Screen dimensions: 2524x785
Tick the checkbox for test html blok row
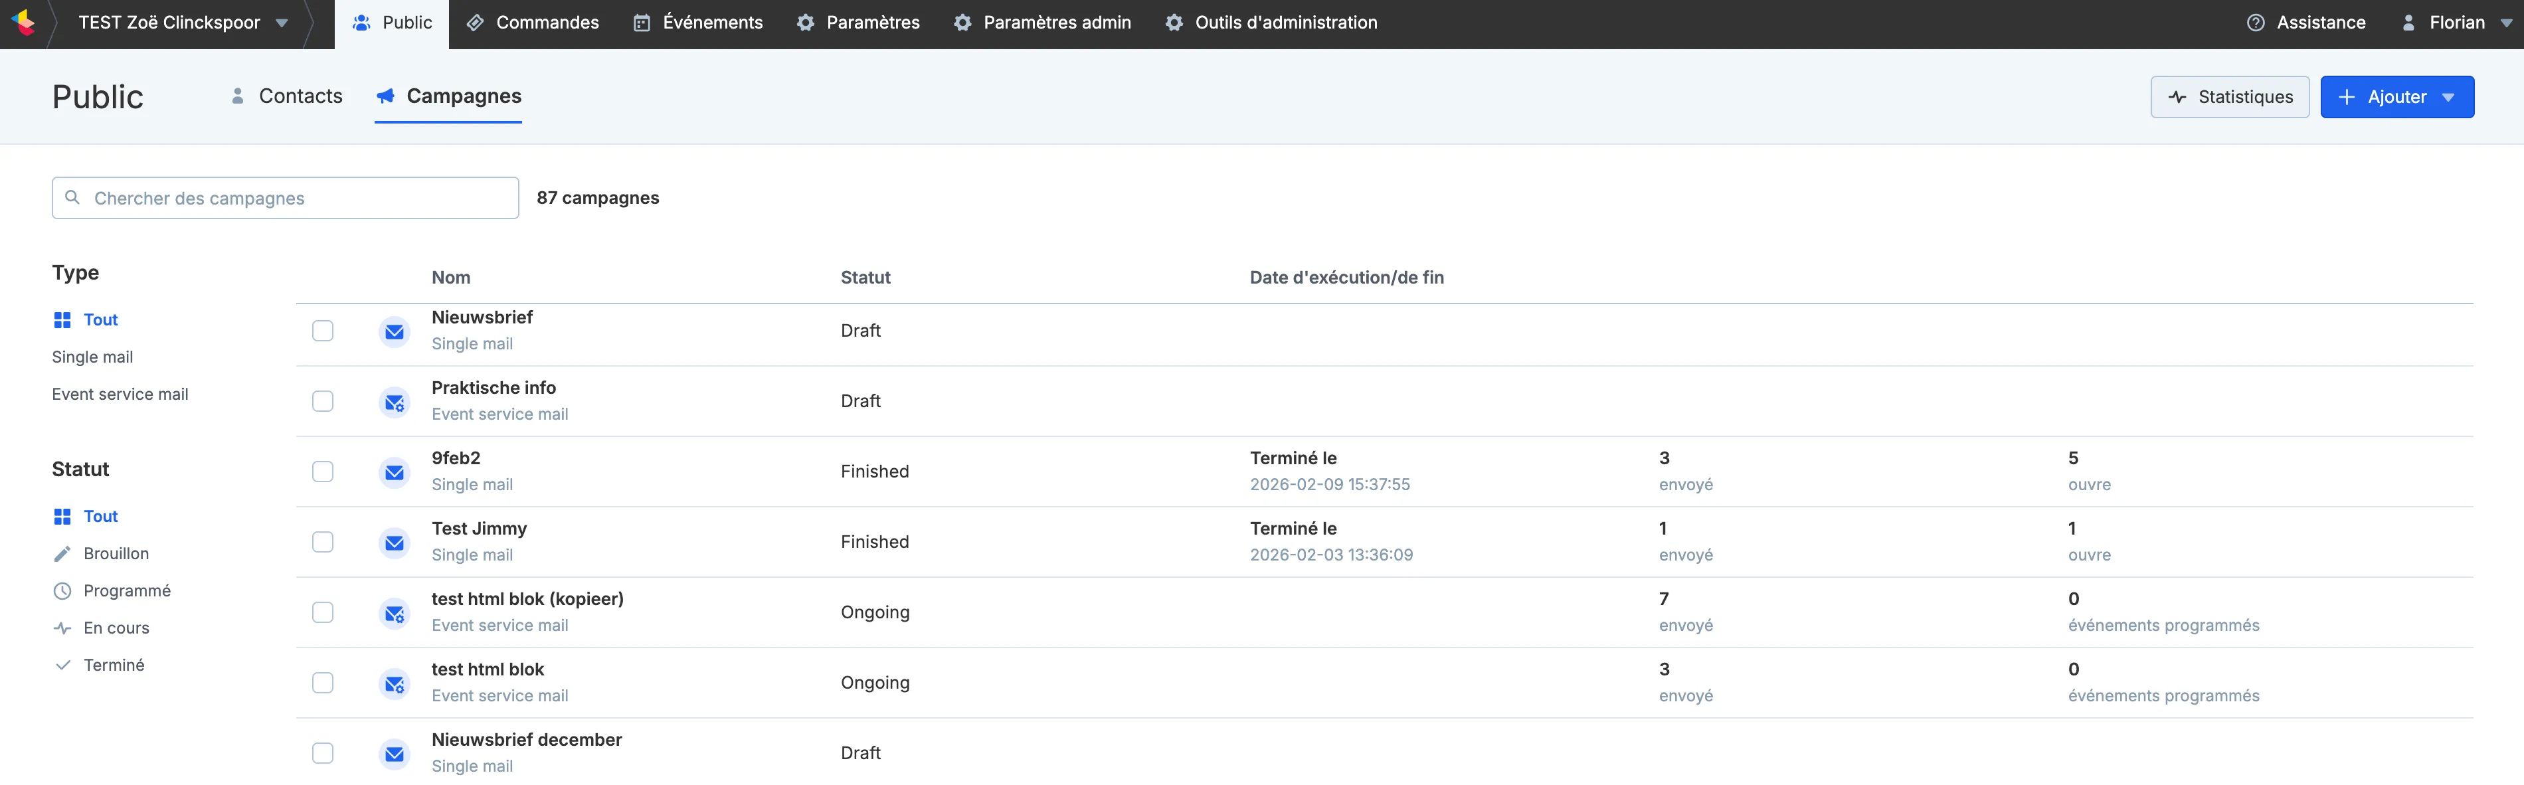tap(322, 683)
